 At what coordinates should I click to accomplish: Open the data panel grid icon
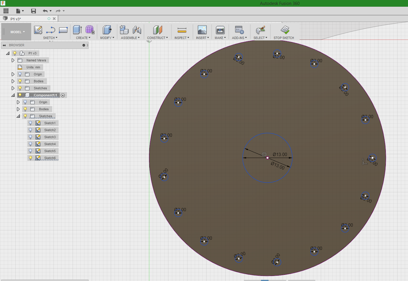[x=6, y=11]
